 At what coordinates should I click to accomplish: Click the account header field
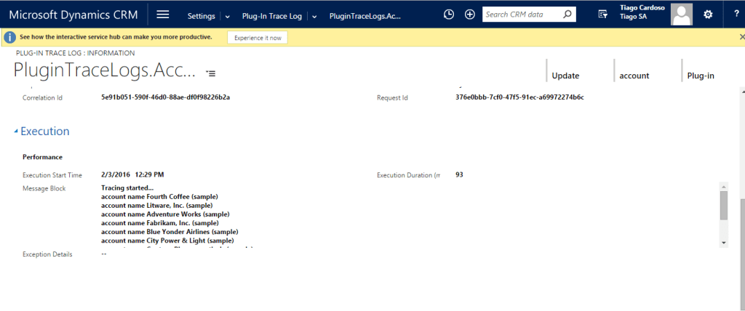click(x=634, y=76)
